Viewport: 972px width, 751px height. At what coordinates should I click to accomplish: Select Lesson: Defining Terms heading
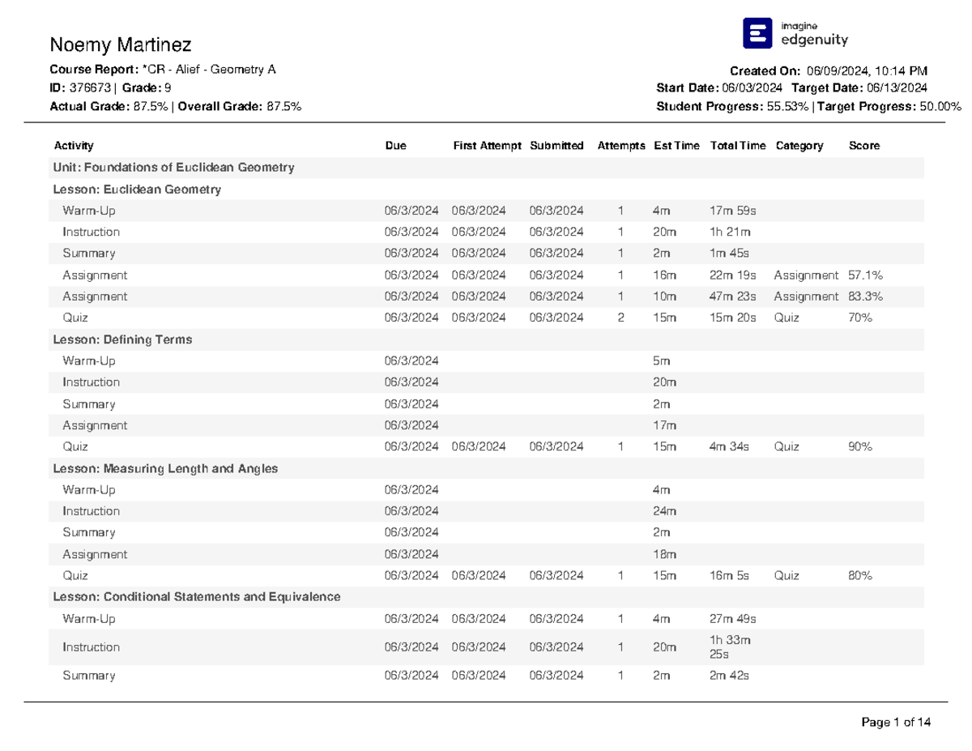[122, 339]
